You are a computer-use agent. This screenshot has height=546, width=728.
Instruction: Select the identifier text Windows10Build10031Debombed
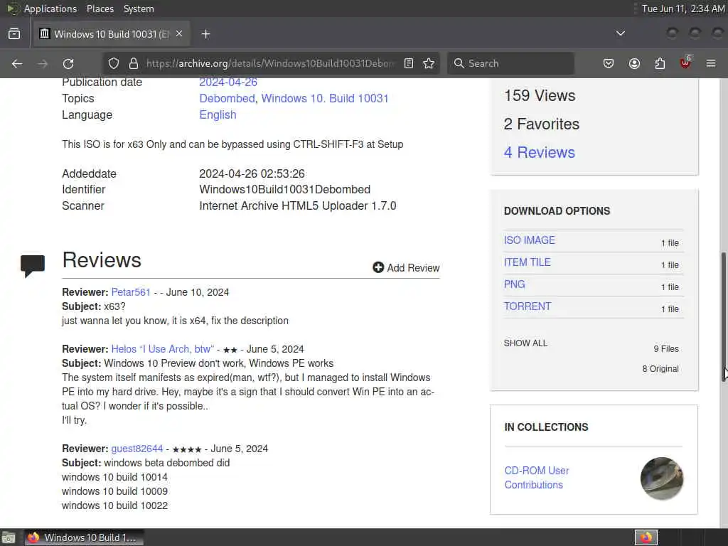284,190
